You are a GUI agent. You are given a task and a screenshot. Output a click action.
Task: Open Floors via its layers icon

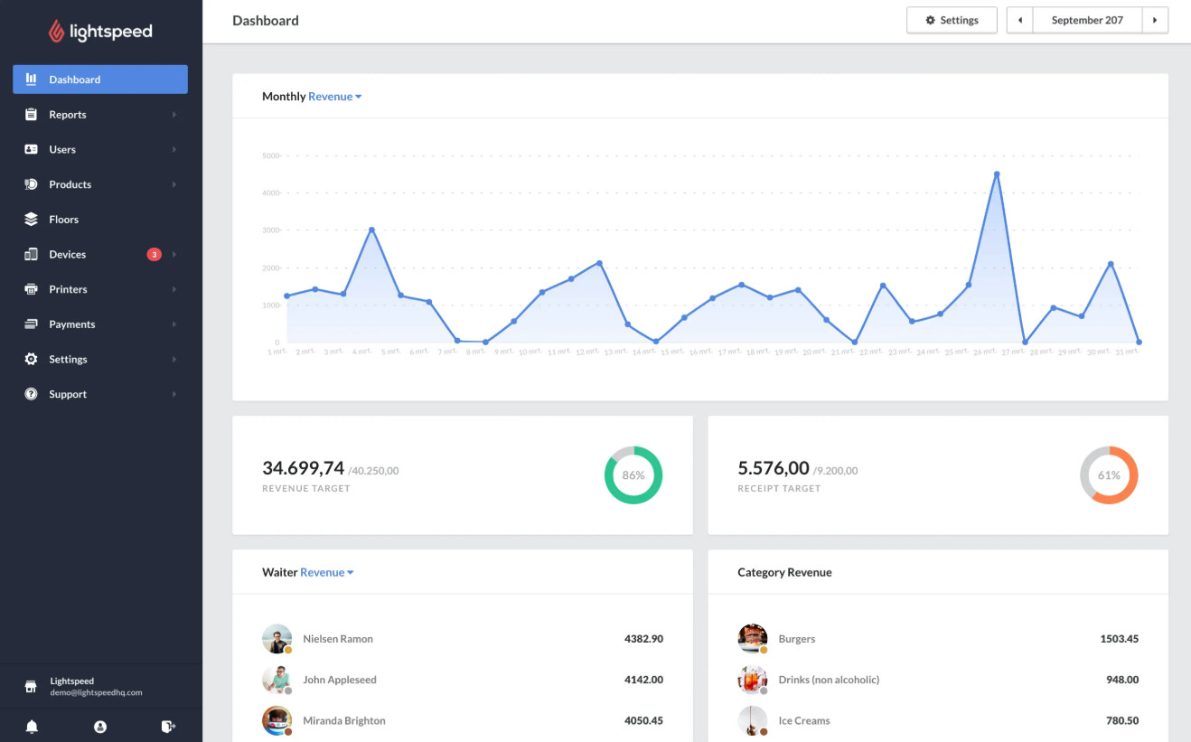31,220
